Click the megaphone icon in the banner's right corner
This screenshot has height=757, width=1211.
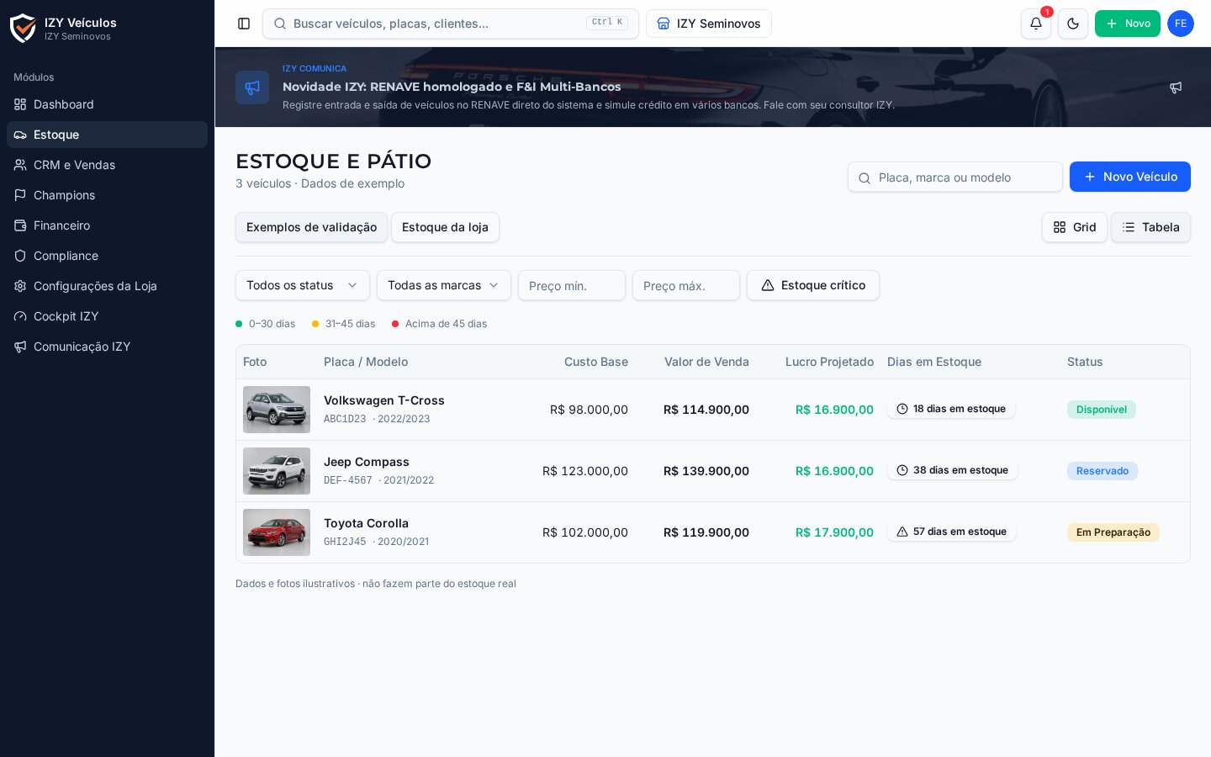(1176, 87)
